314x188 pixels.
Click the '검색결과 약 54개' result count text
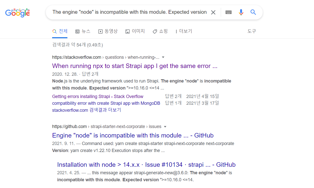[x=77, y=45]
